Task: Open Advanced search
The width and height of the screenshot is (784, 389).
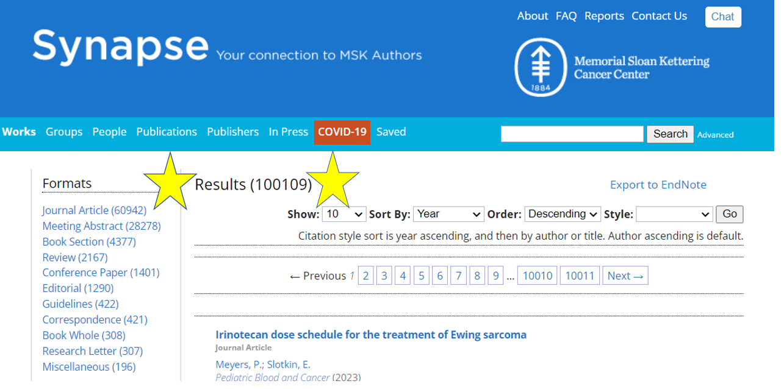Action: point(716,135)
